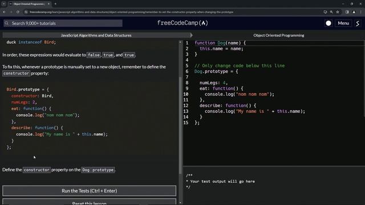Screen dimensions: 365x205
Task: Click the inline 'false' code word
Action: [x=94, y=55]
